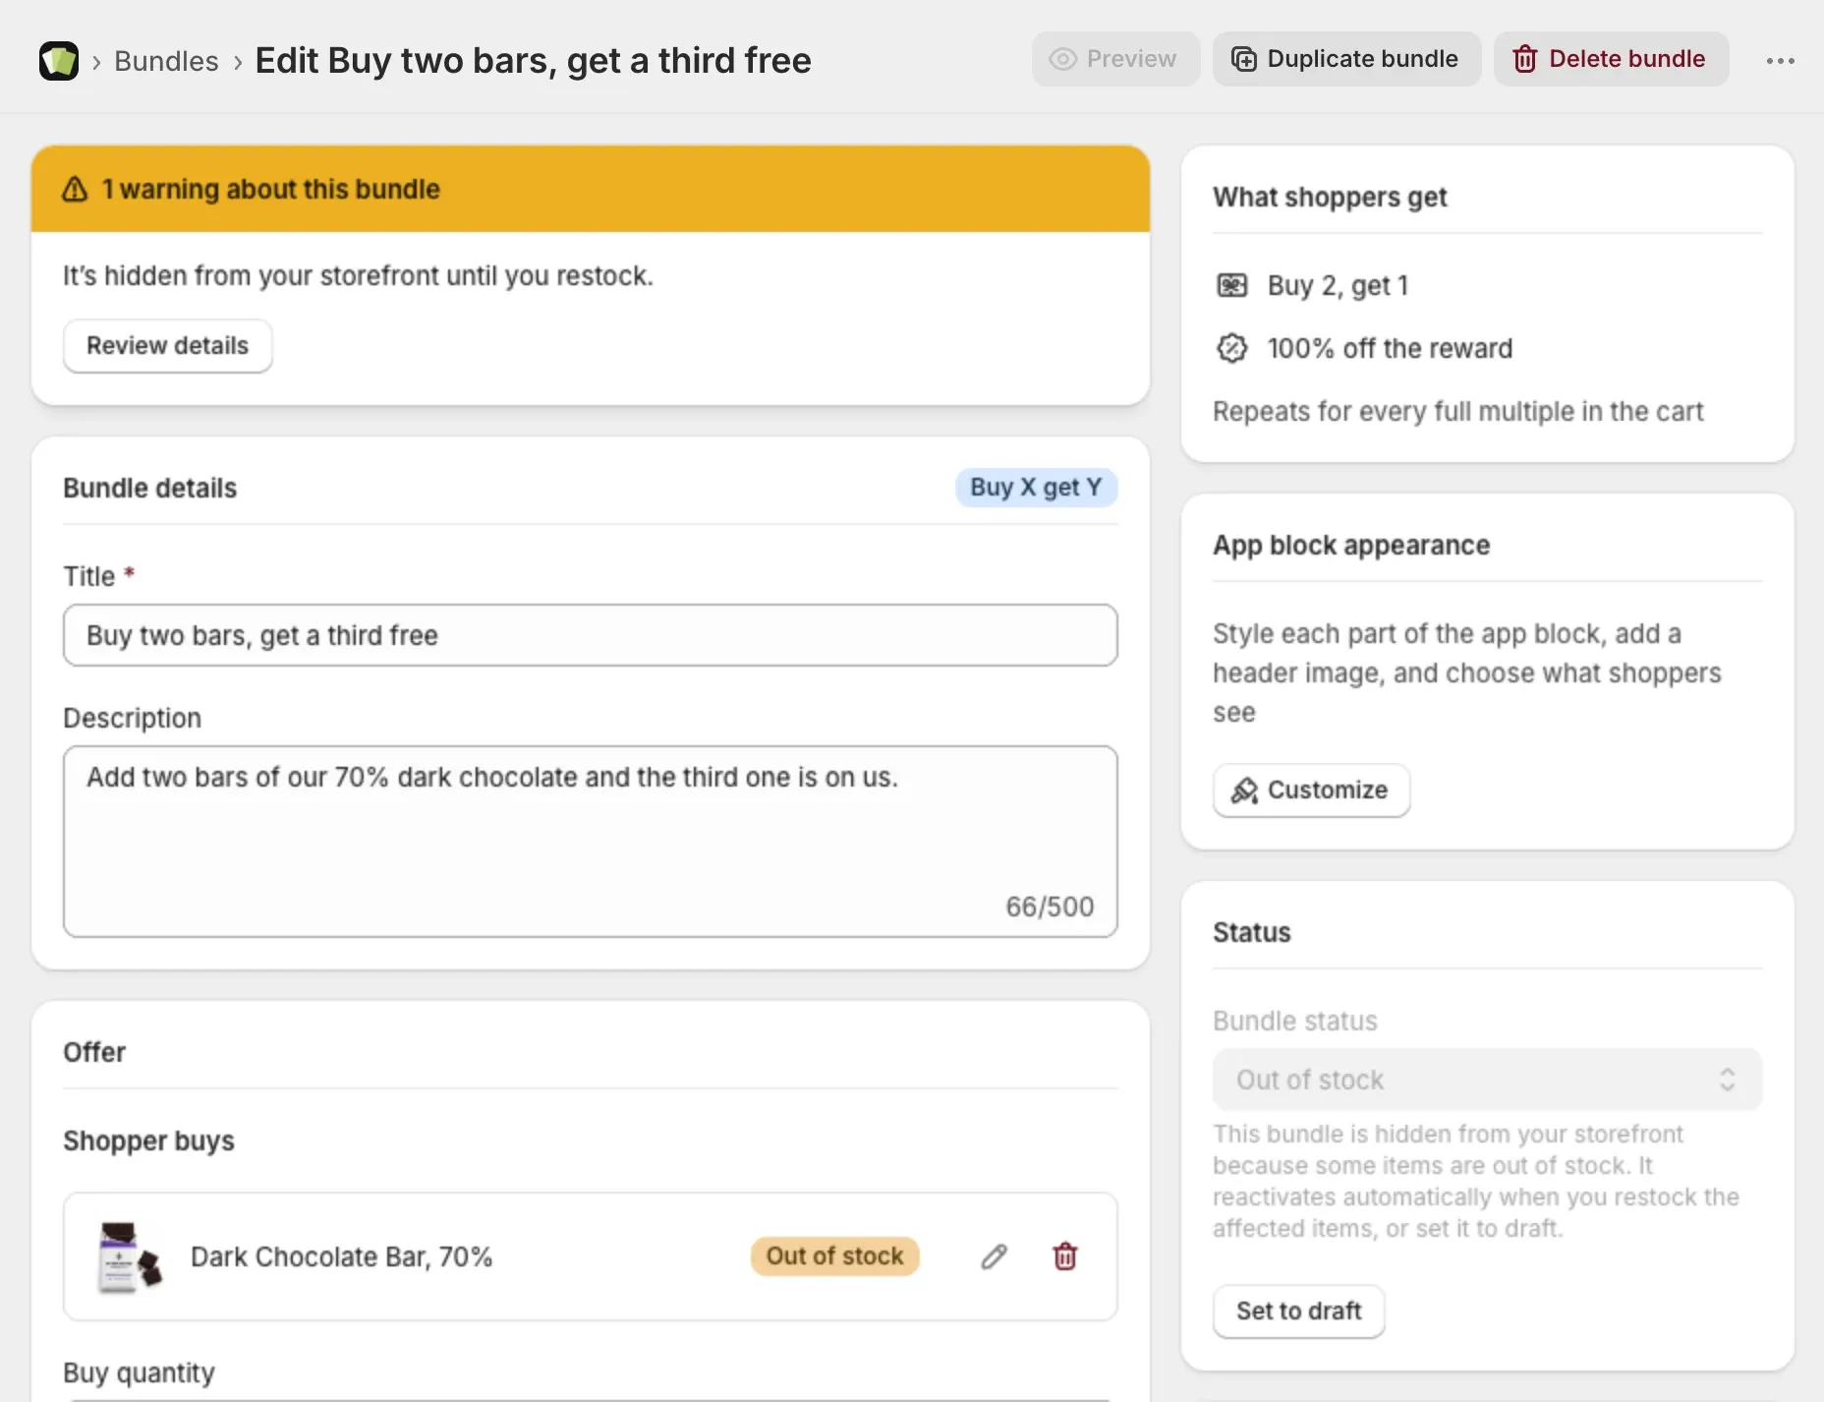Image resolution: width=1824 pixels, height=1402 pixels.
Task: Go back to Bundles breadcrumb
Action: click(x=166, y=61)
